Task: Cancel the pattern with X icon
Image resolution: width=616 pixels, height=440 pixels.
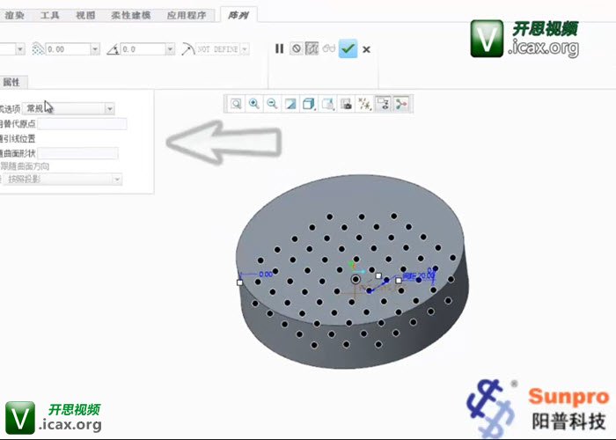Action: point(366,49)
